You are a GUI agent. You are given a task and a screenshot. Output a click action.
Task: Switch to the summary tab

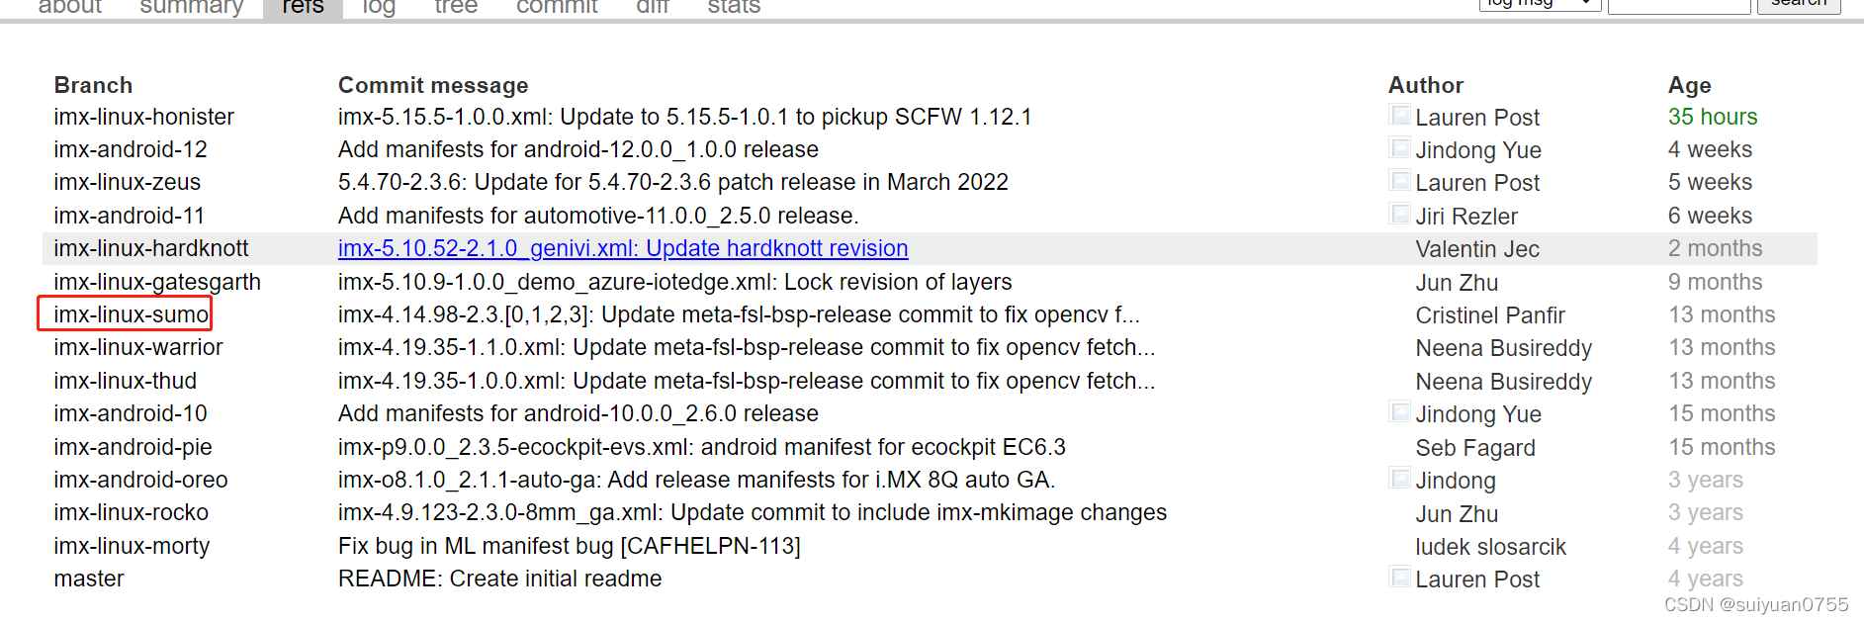pyautogui.click(x=191, y=8)
